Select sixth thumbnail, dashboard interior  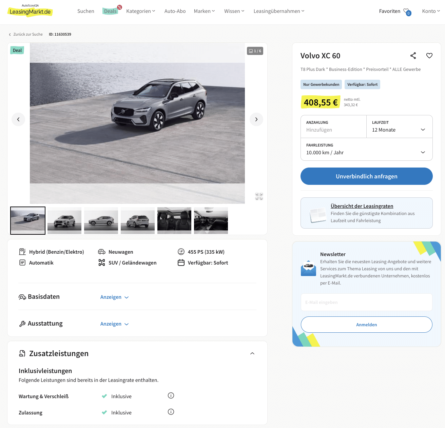[211, 220]
